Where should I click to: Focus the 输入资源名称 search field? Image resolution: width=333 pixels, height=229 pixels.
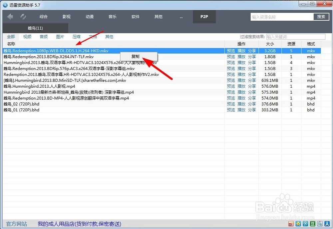coord(282,17)
